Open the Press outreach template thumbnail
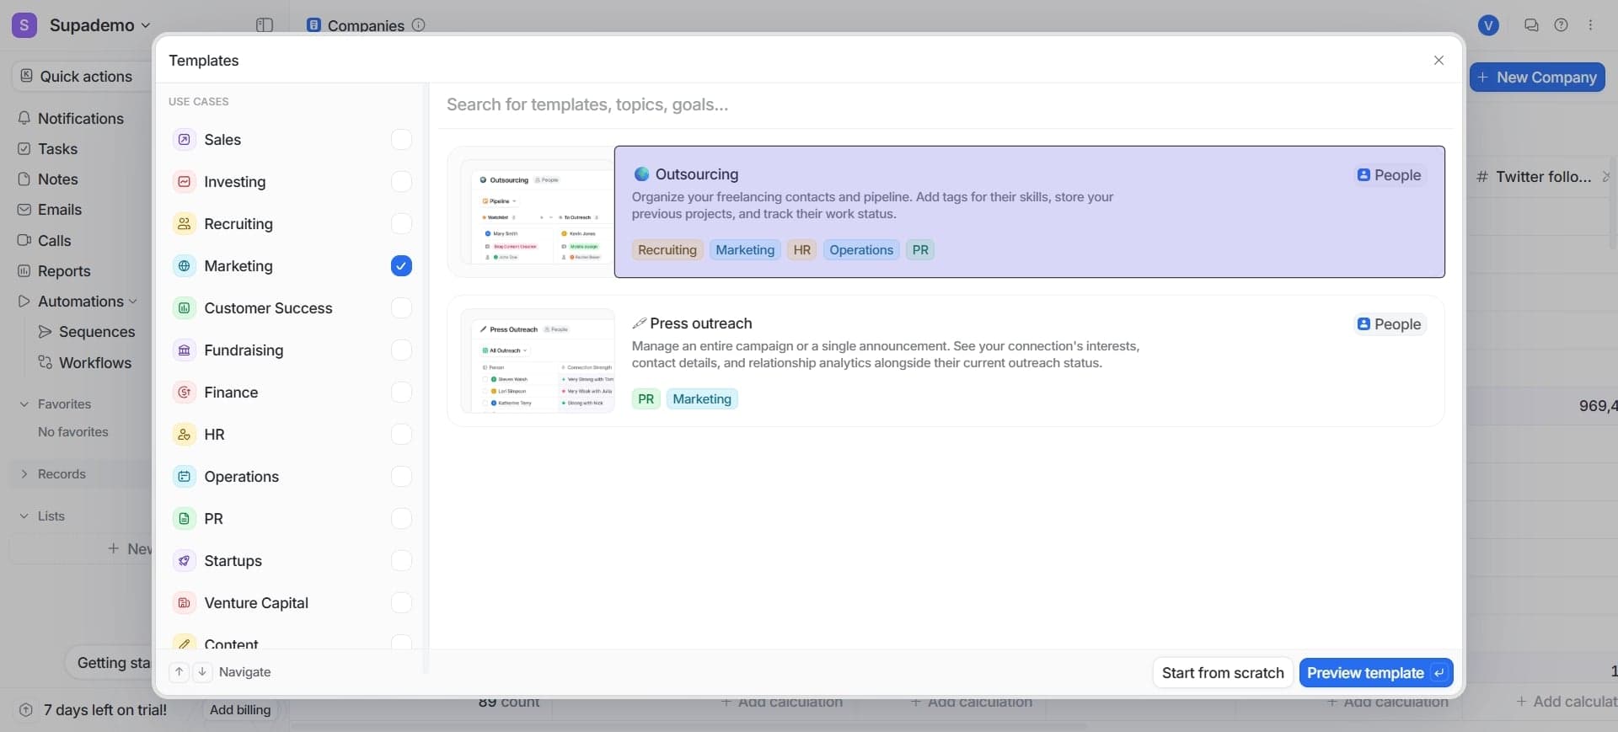1618x732 pixels. point(538,361)
